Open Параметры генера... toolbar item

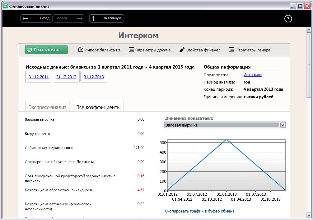(x=251, y=50)
